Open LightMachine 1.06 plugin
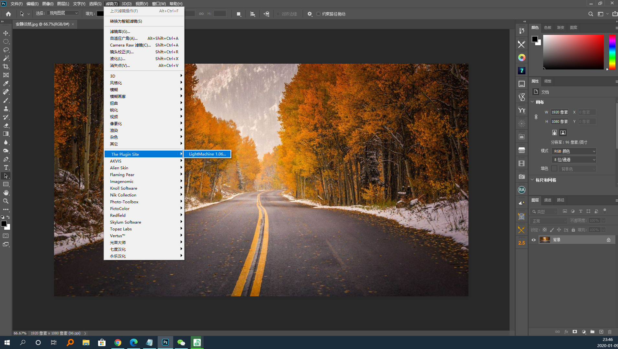Viewport: 618px width, 349px height. (x=207, y=154)
